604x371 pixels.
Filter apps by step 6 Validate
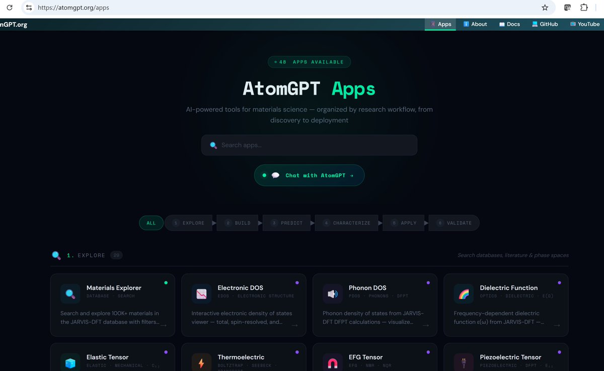coord(453,223)
